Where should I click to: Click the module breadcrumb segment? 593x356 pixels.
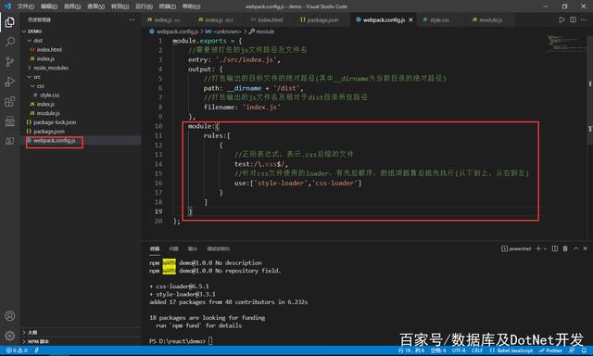[x=265, y=32]
